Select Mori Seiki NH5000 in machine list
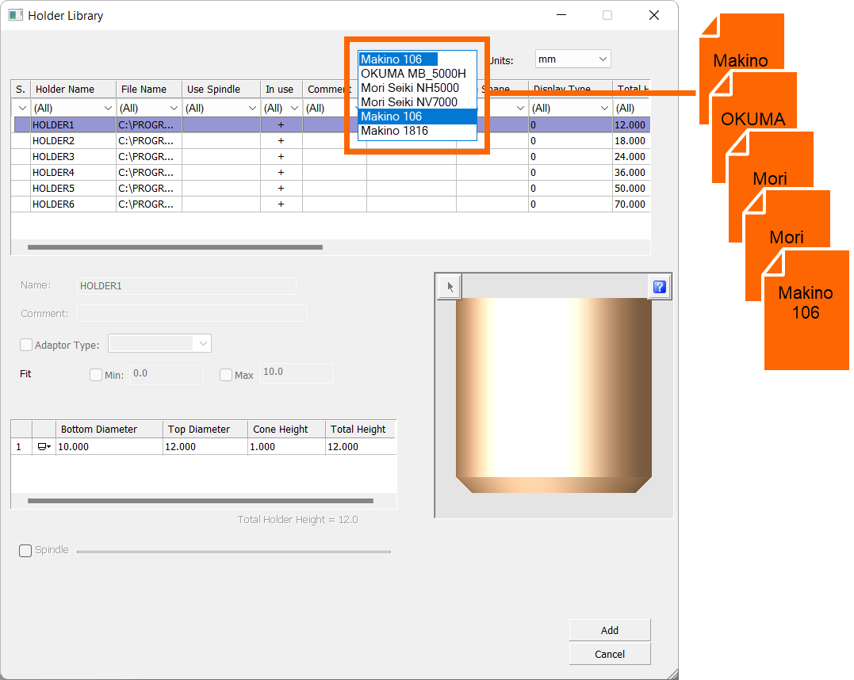854x680 pixels. click(417, 88)
